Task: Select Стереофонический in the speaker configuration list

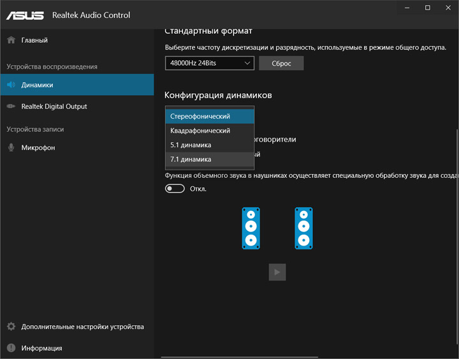Action: point(209,116)
